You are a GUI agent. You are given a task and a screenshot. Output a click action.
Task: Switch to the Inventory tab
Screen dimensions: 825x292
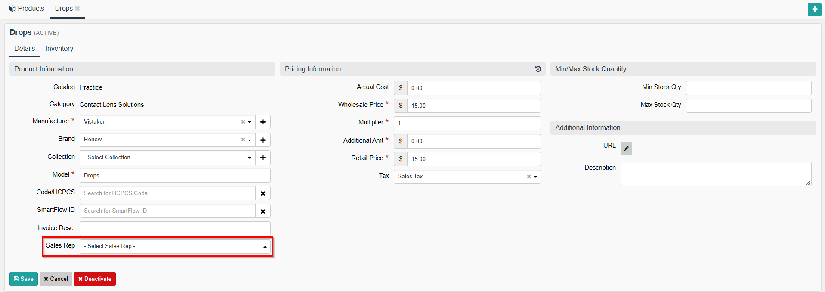pyautogui.click(x=59, y=49)
